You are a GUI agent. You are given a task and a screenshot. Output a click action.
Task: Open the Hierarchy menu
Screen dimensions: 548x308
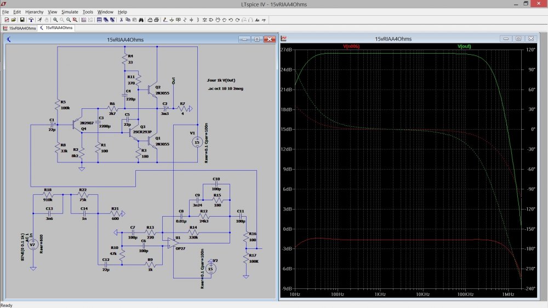pyautogui.click(x=35, y=11)
